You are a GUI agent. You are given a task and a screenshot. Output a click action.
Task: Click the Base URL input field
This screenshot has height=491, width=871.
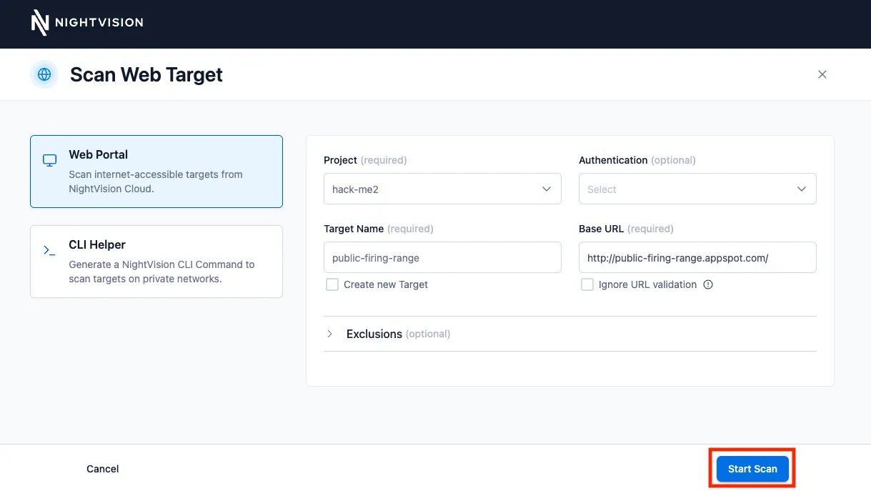coord(697,257)
